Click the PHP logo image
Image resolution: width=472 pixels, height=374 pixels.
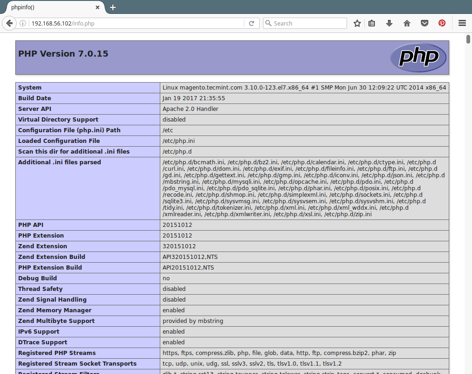coord(419,58)
